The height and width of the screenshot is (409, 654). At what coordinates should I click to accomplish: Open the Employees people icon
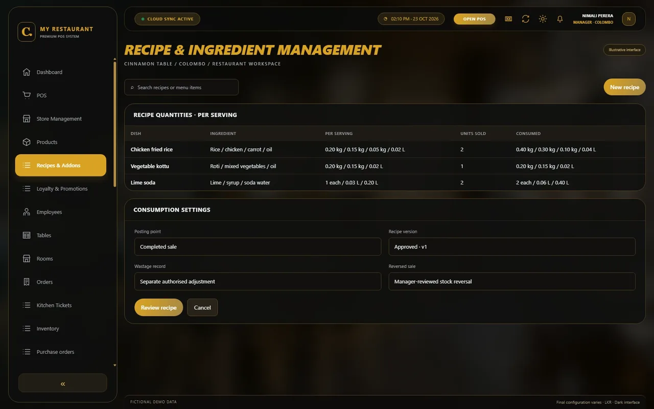coord(27,212)
